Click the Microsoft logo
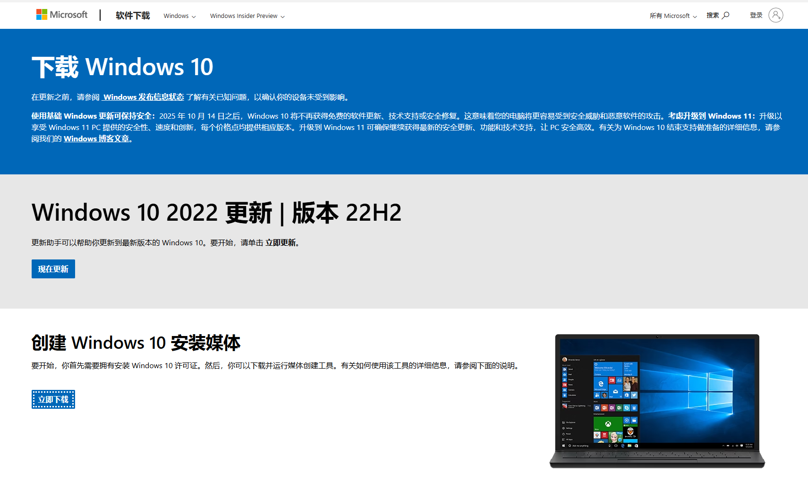Image resolution: width=808 pixels, height=500 pixels. pos(62,15)
